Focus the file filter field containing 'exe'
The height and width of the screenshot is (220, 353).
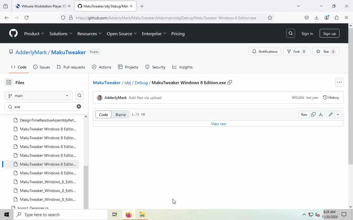(x=44, y=107)
